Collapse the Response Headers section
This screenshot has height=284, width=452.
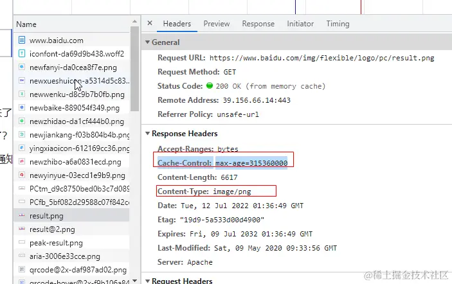click(148, 134)
